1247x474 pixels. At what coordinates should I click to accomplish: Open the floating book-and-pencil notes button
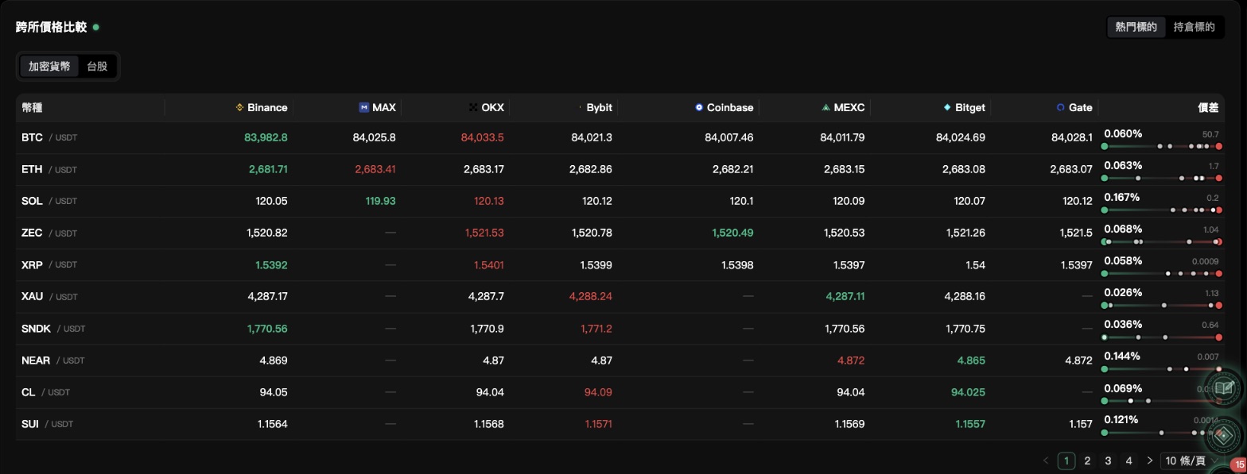click(1224, 387)
